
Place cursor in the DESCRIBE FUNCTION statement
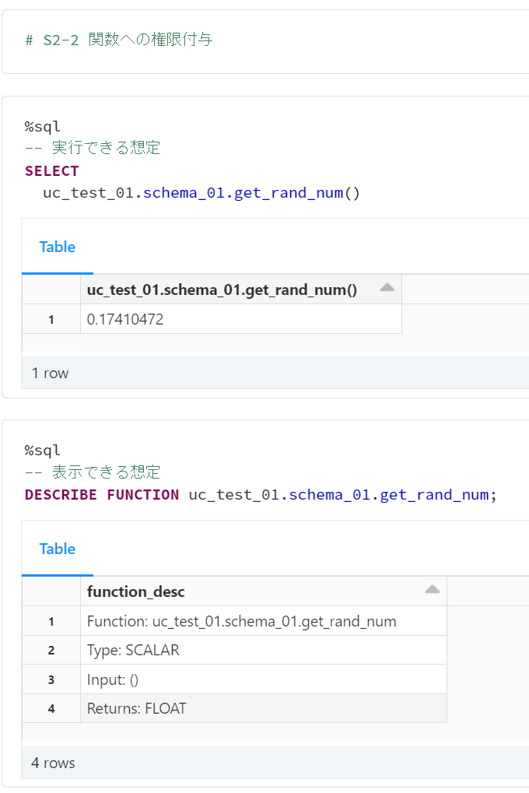pos(257,495)
